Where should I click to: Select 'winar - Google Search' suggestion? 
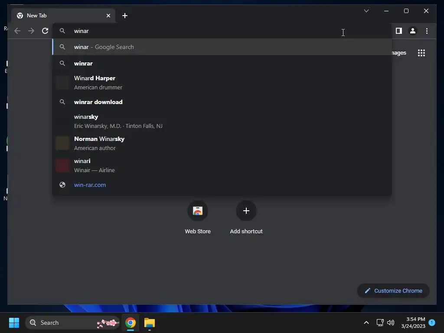pos(222,47)
